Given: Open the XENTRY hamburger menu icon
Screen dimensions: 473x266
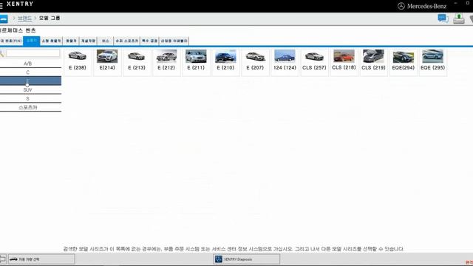Looking at the screenshot, I should (1, 5).
